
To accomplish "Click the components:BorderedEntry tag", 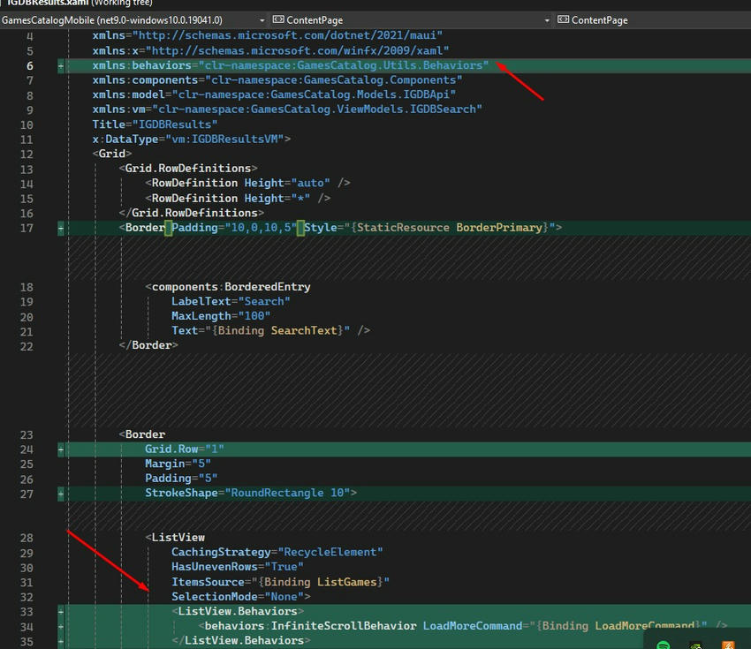I will point(228,287).
